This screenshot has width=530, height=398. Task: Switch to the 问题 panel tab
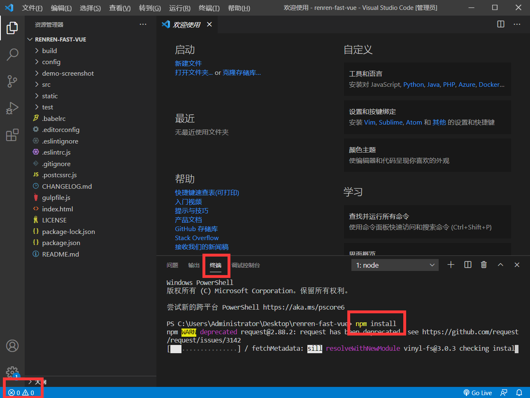[172, 265]
